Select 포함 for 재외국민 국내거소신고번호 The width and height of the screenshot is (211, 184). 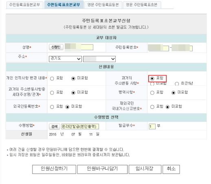click(x=152, y=107)
